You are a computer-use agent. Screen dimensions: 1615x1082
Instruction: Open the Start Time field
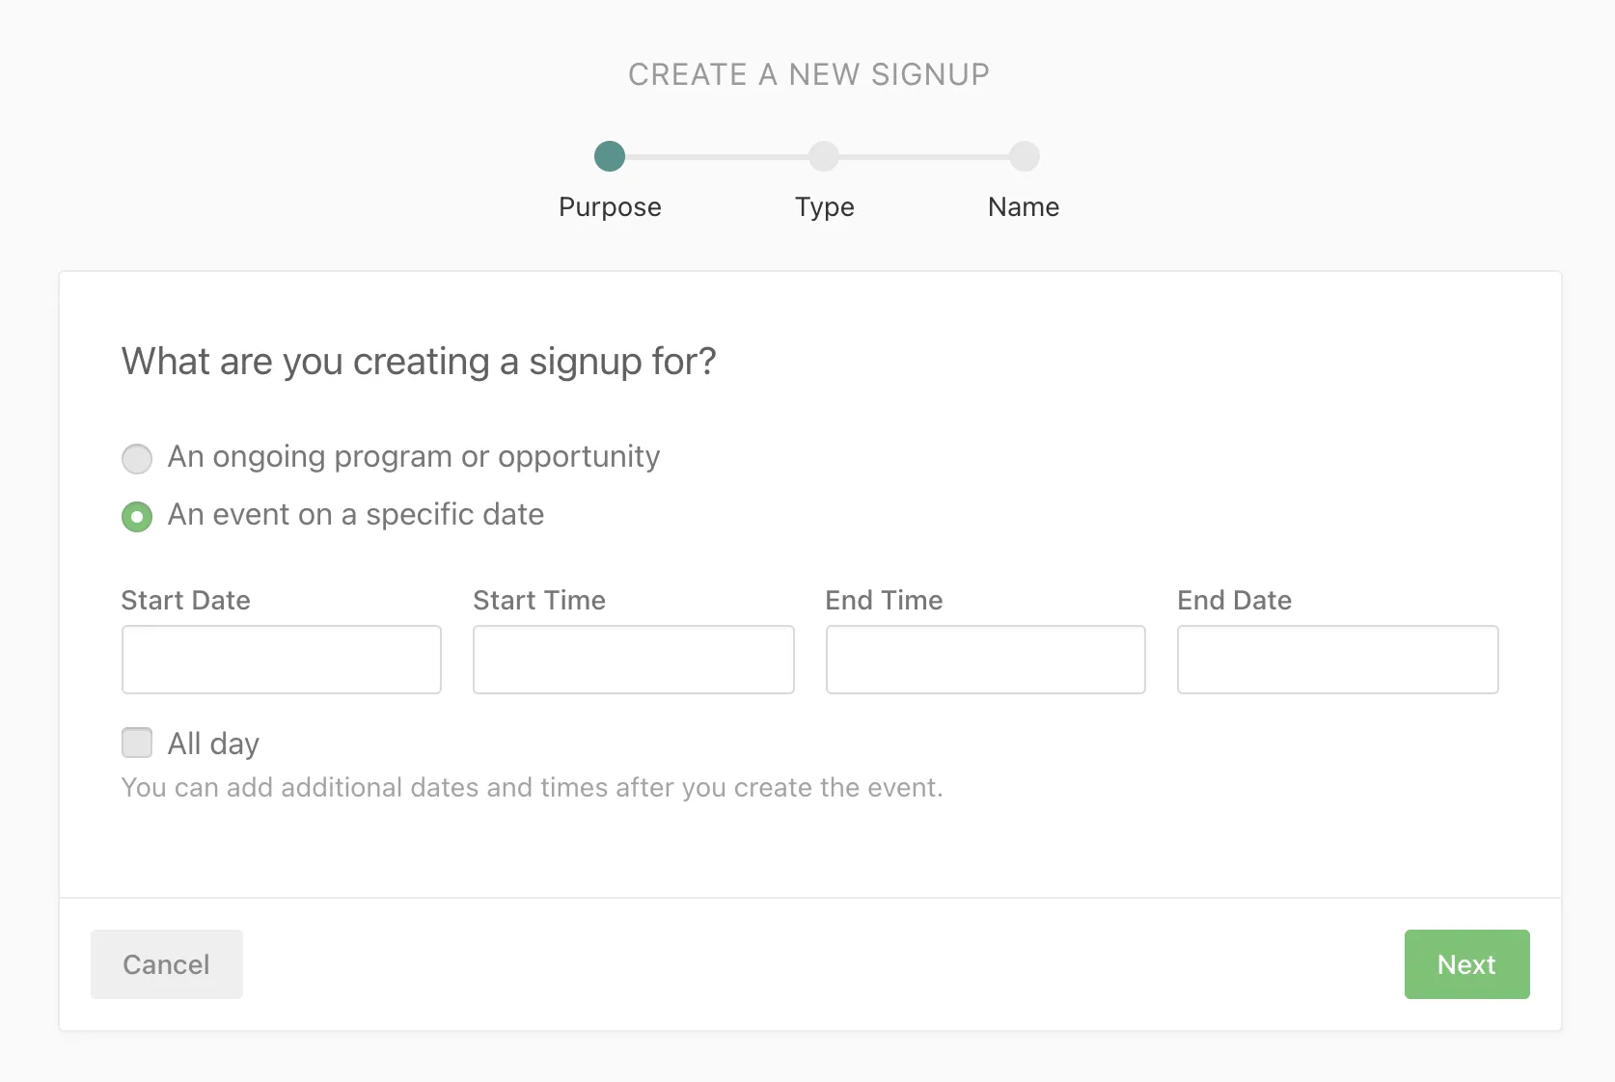click(634, 660)
